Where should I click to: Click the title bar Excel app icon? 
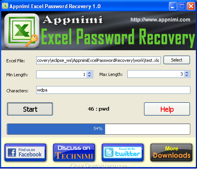click(5, 6)
